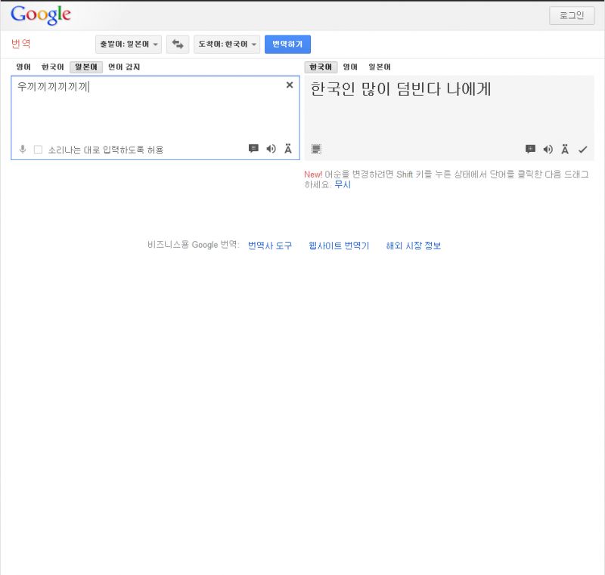Image resolution: width=605 pixels, height=575 pixels.
Task: Show translation romanization Ä icon
Action: coord(565,150)
